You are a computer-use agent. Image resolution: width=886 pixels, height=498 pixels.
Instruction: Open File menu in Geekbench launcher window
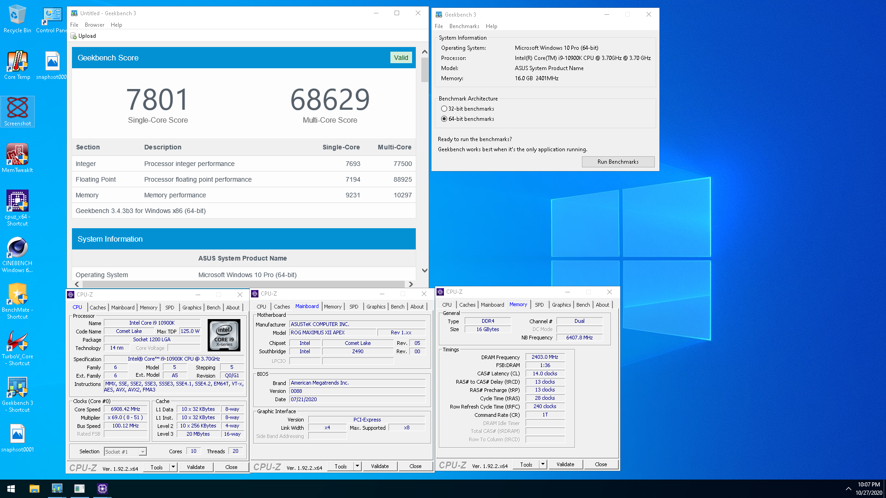pyautogui.click(x=439, y=26)
